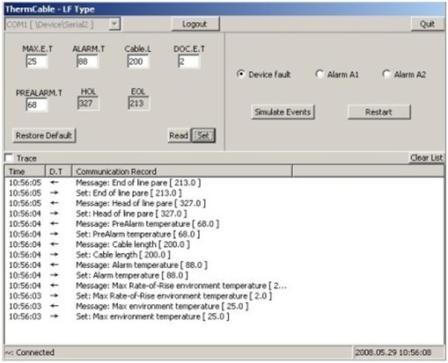Select the Set: Head of line pare row
This screenshot has height=363, width=448.
pos(224,214)
